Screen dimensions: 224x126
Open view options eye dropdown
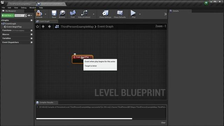click(30, 15)
